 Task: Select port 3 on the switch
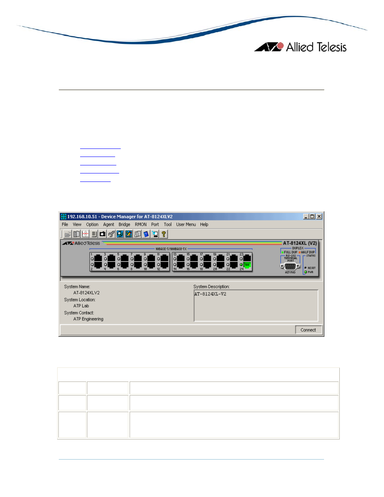click(111, 258)
